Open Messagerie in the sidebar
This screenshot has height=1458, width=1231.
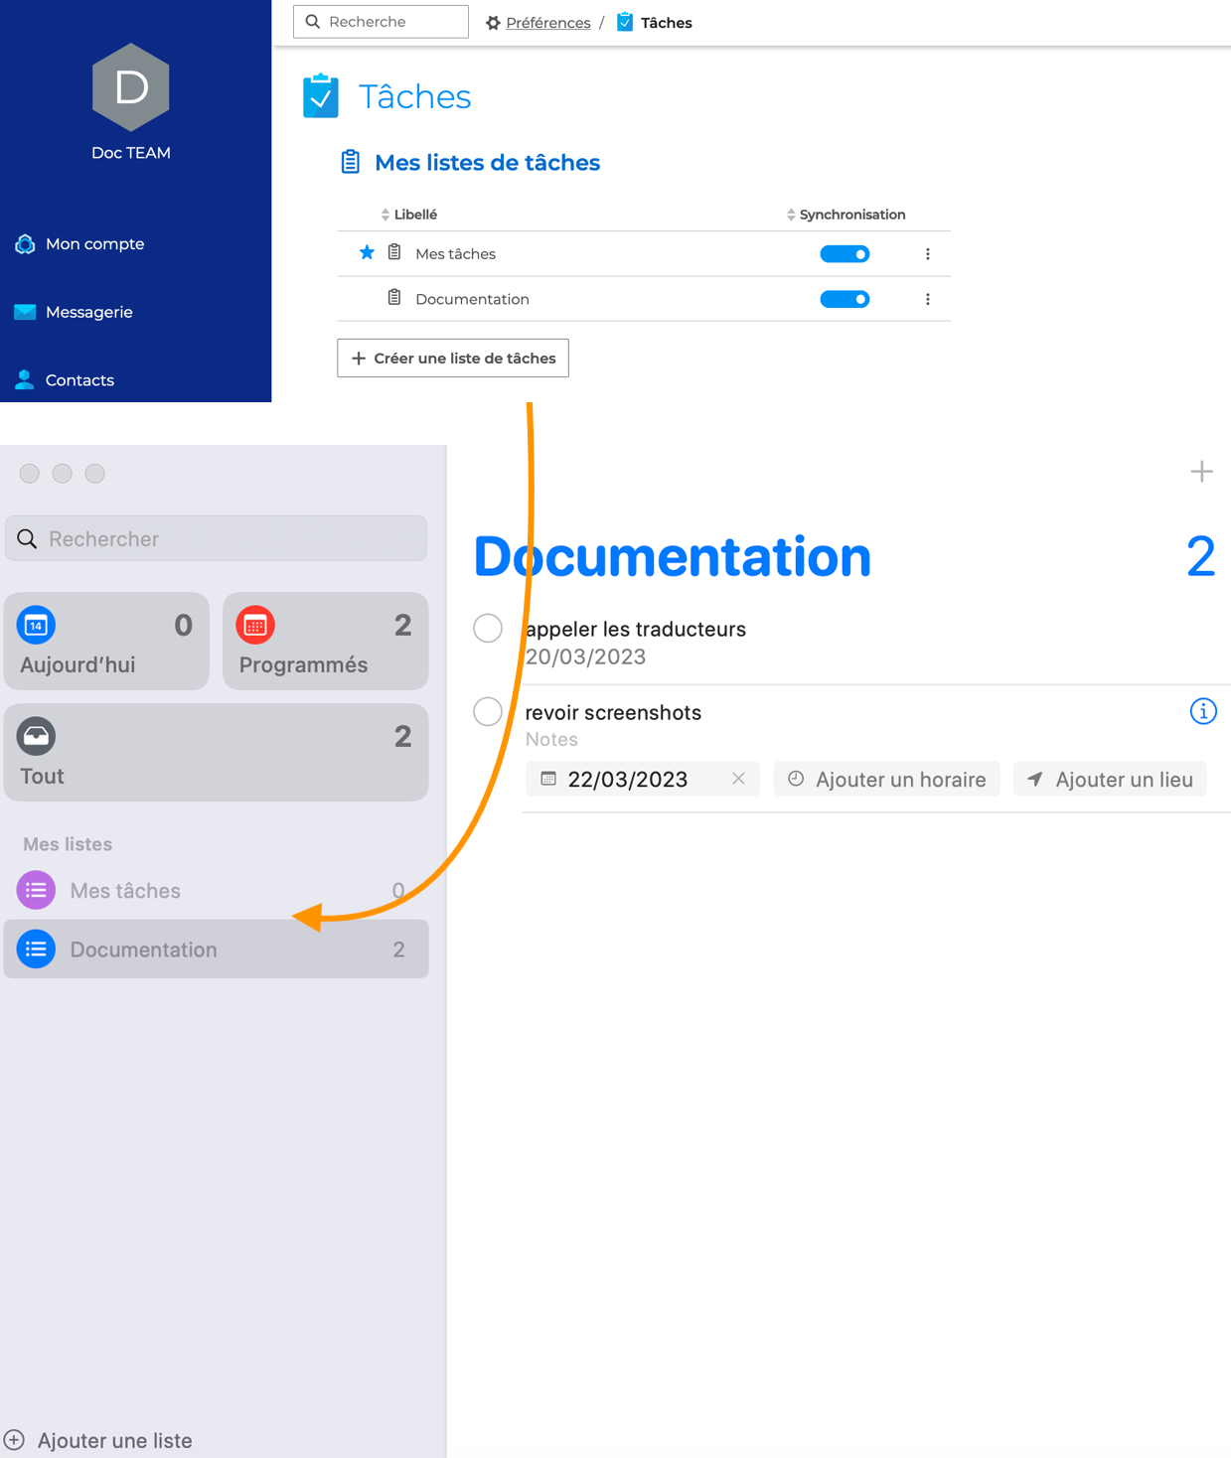88,312
